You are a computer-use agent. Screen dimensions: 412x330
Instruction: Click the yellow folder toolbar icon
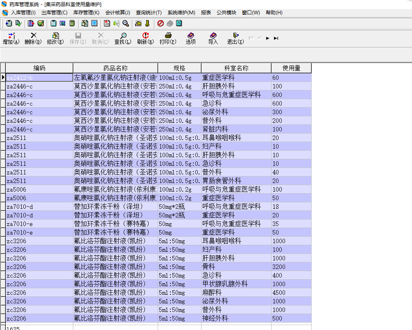click(x=138, y=23)
